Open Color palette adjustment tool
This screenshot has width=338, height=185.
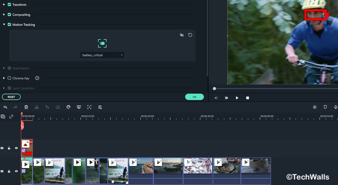click(x=68, y=107)
